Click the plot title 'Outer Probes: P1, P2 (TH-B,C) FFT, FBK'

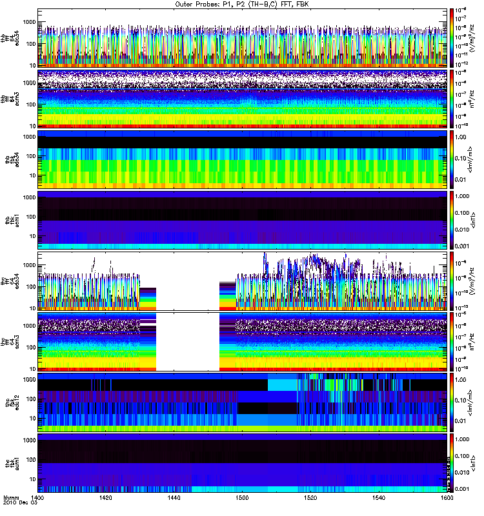pyautogui.click(x=242, y=5)
